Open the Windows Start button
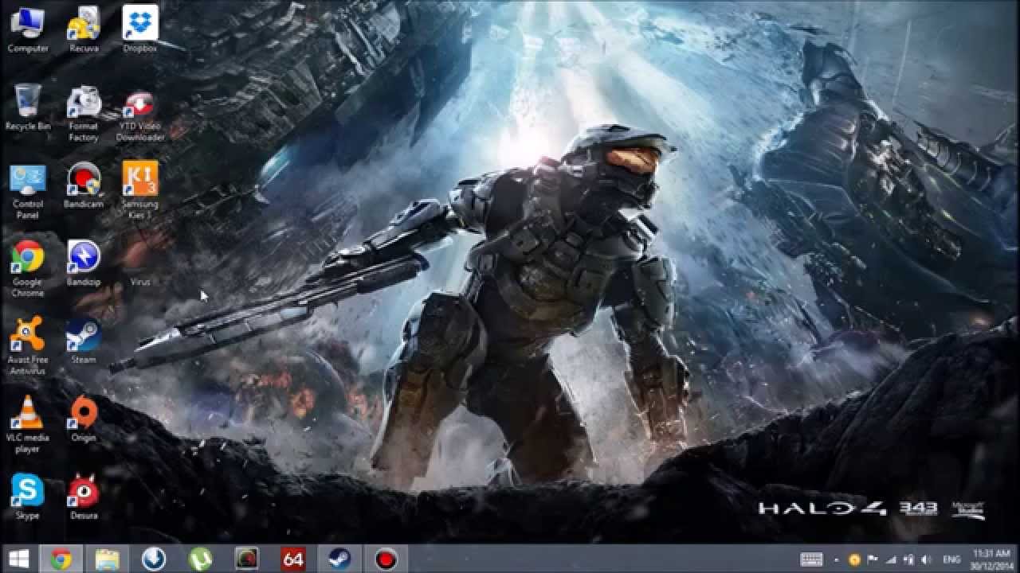This screenshot has width=1020, height=573. (19, 559)
